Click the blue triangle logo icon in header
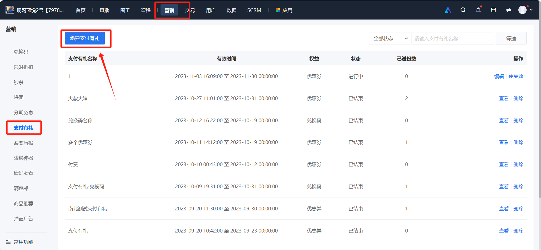Screen dimensions: 541x250 coord(448,10)
